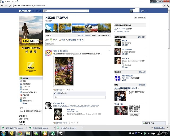Click comment box under ChingHua Yuan post
The width and height of the screenshot is (170, 136).
(x=80, y=97)
